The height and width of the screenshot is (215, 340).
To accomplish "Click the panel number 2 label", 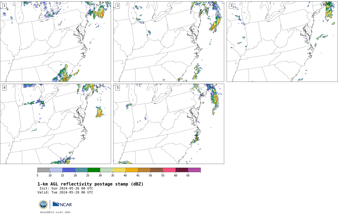I will [x=118, y=6].
